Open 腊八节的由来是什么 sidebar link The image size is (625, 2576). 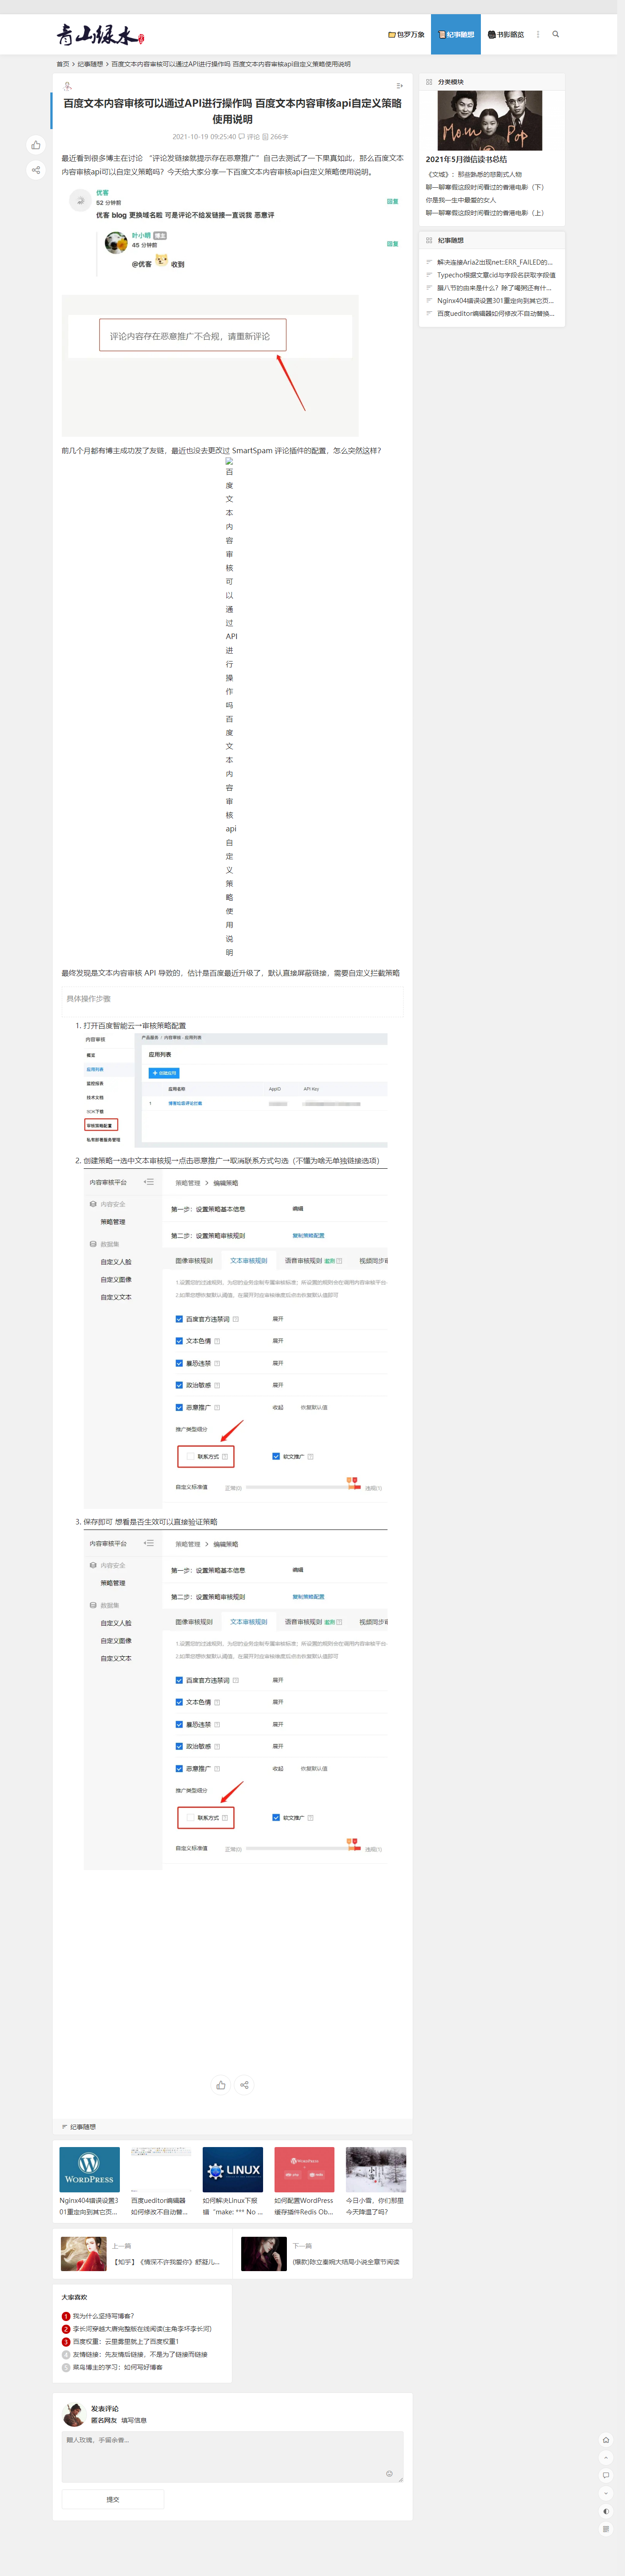[494, 288]
